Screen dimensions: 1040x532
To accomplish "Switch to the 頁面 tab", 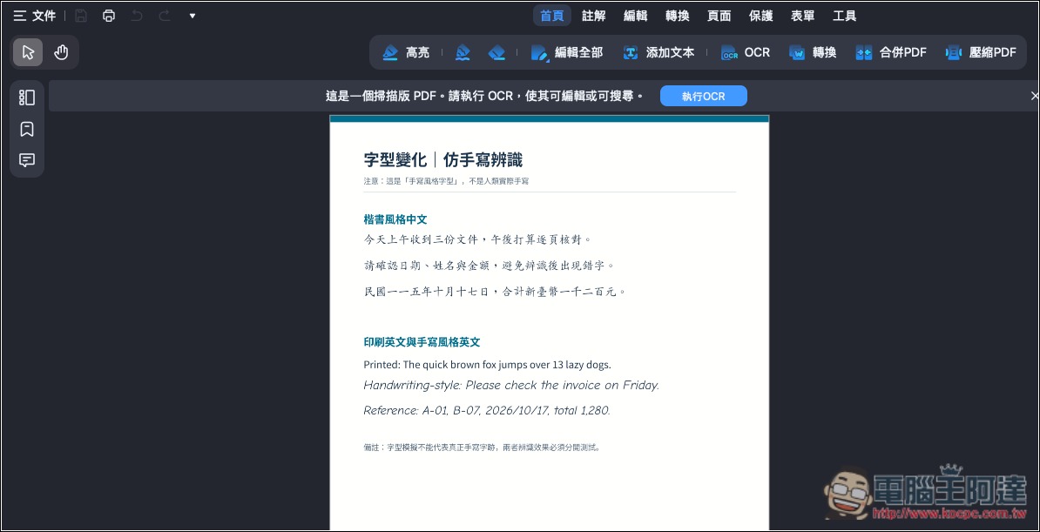I will (x=719, y=16).
